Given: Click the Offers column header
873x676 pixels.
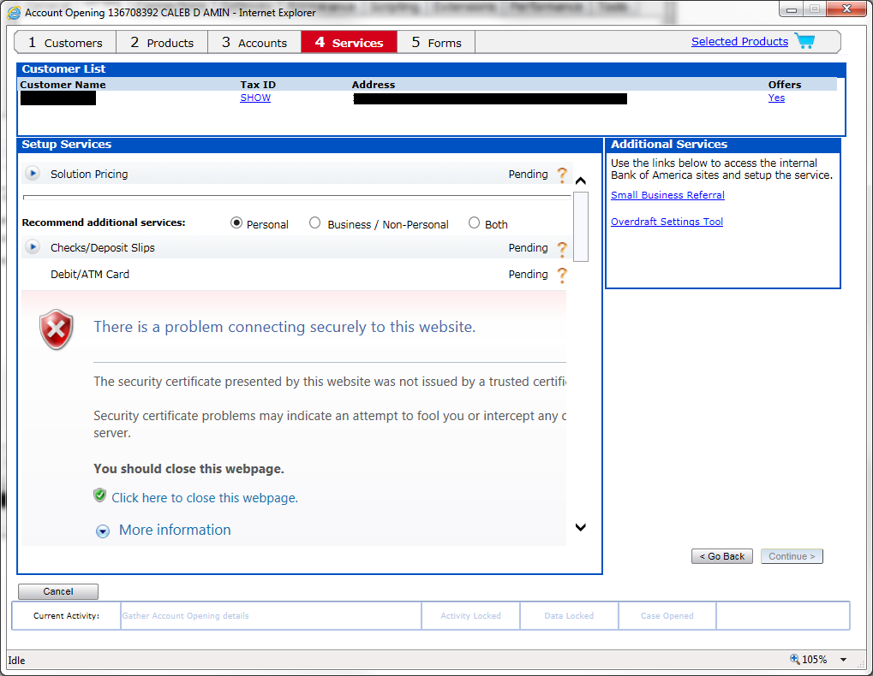Looking at the screenshot, I should pyautogui.click(x=785, y=85).
